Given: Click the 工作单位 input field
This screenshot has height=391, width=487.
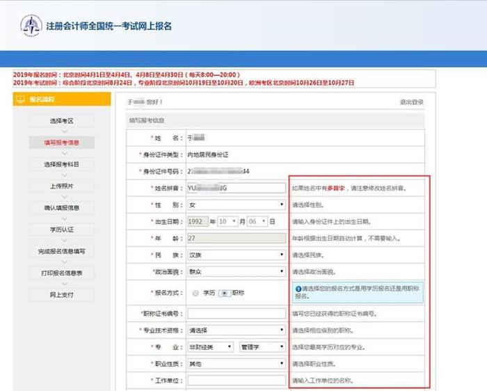Looking at the screenshot, I should (237, 381).
